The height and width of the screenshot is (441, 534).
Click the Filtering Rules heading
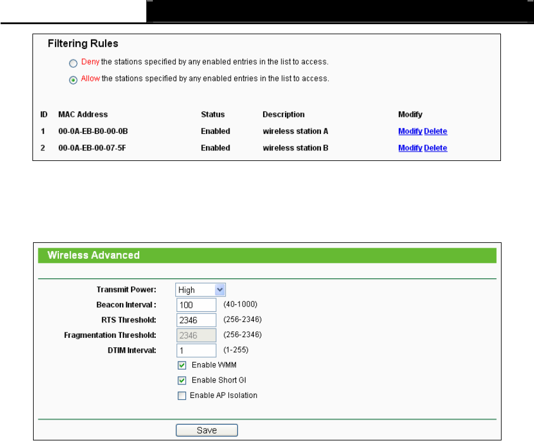click(83, 44)
